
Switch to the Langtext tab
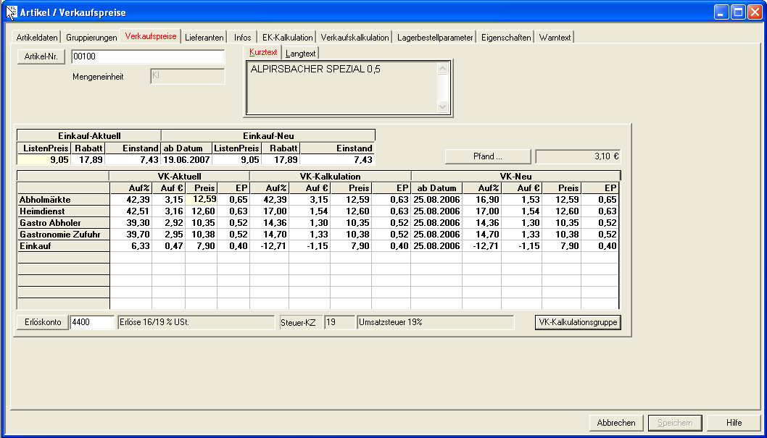[x=300, y=54]
